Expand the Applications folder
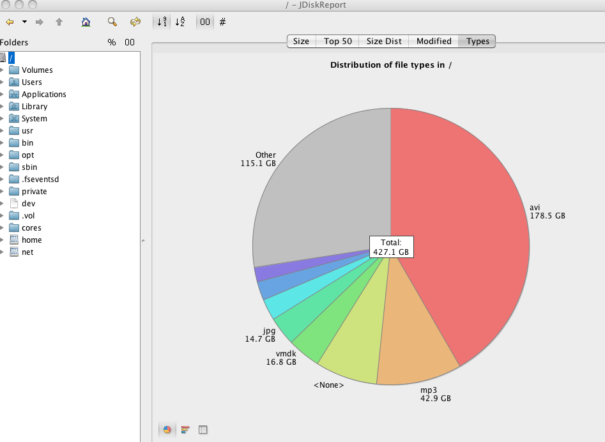 (x=2, y=94)
